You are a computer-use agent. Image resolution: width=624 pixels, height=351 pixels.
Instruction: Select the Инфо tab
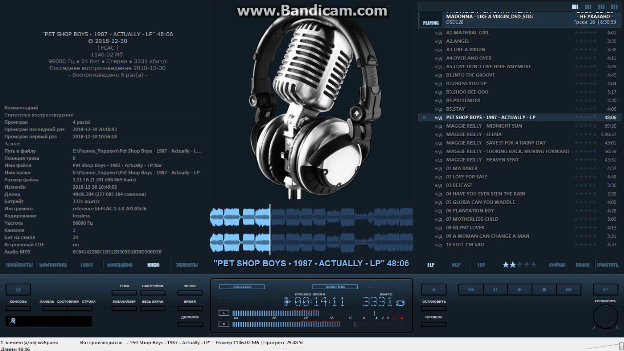point(154,265)
